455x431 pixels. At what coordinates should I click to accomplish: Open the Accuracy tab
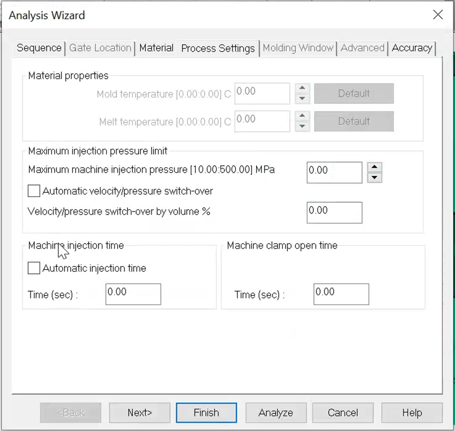pyautogui.click(x=412, y=48)
